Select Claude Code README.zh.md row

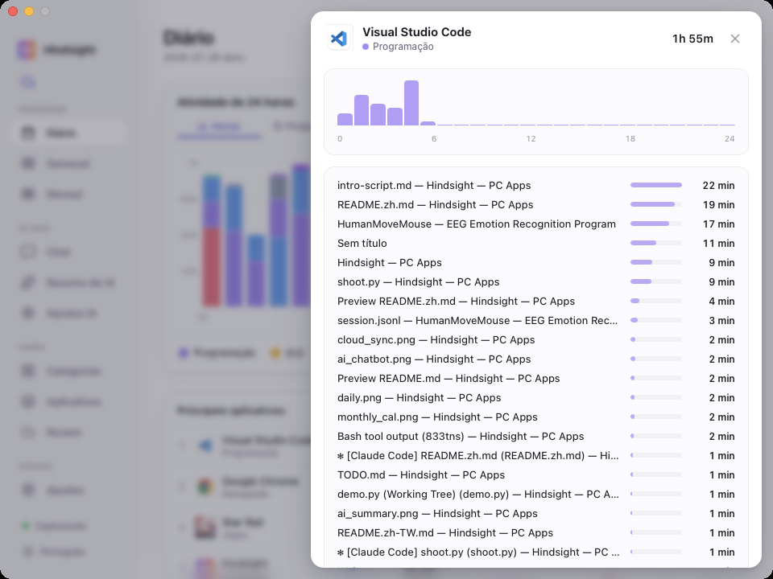click(536, 455)
